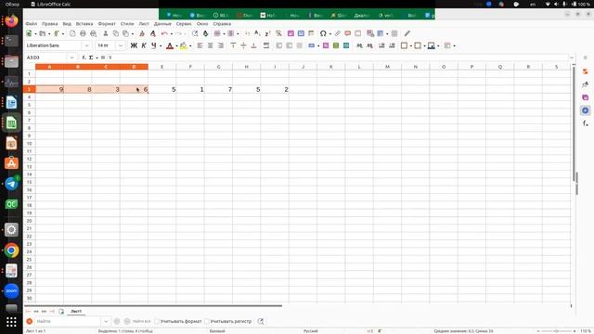Open sidebar Navigator compass icon
594x334 pixels.
coord(586,110)
